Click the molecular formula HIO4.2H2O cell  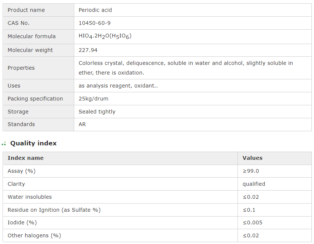click(105, 36)
